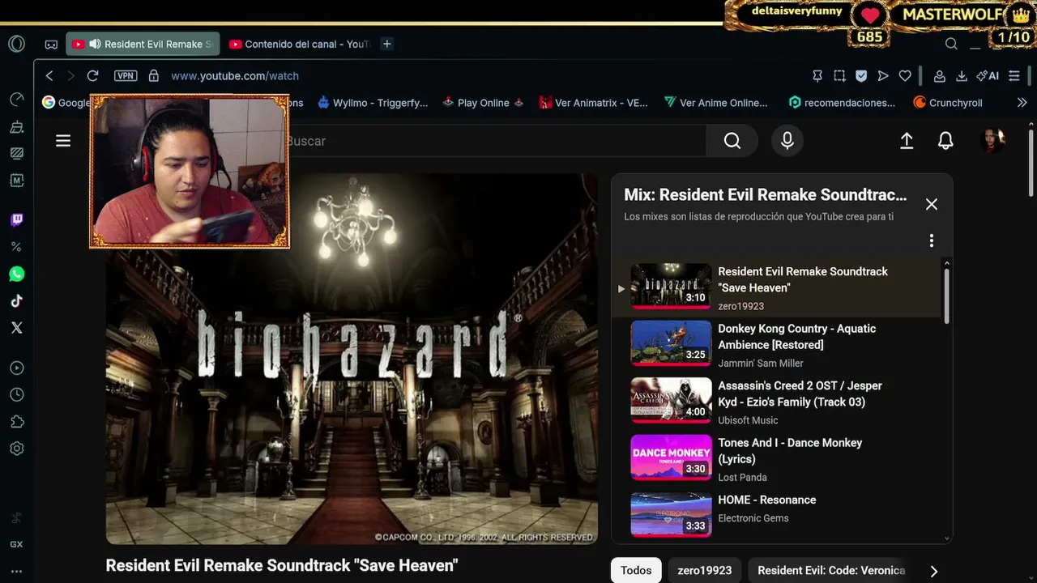Open Twitch in the Opera sidebar
This screenshot has width=1037, height=583.
coord(16,220)
